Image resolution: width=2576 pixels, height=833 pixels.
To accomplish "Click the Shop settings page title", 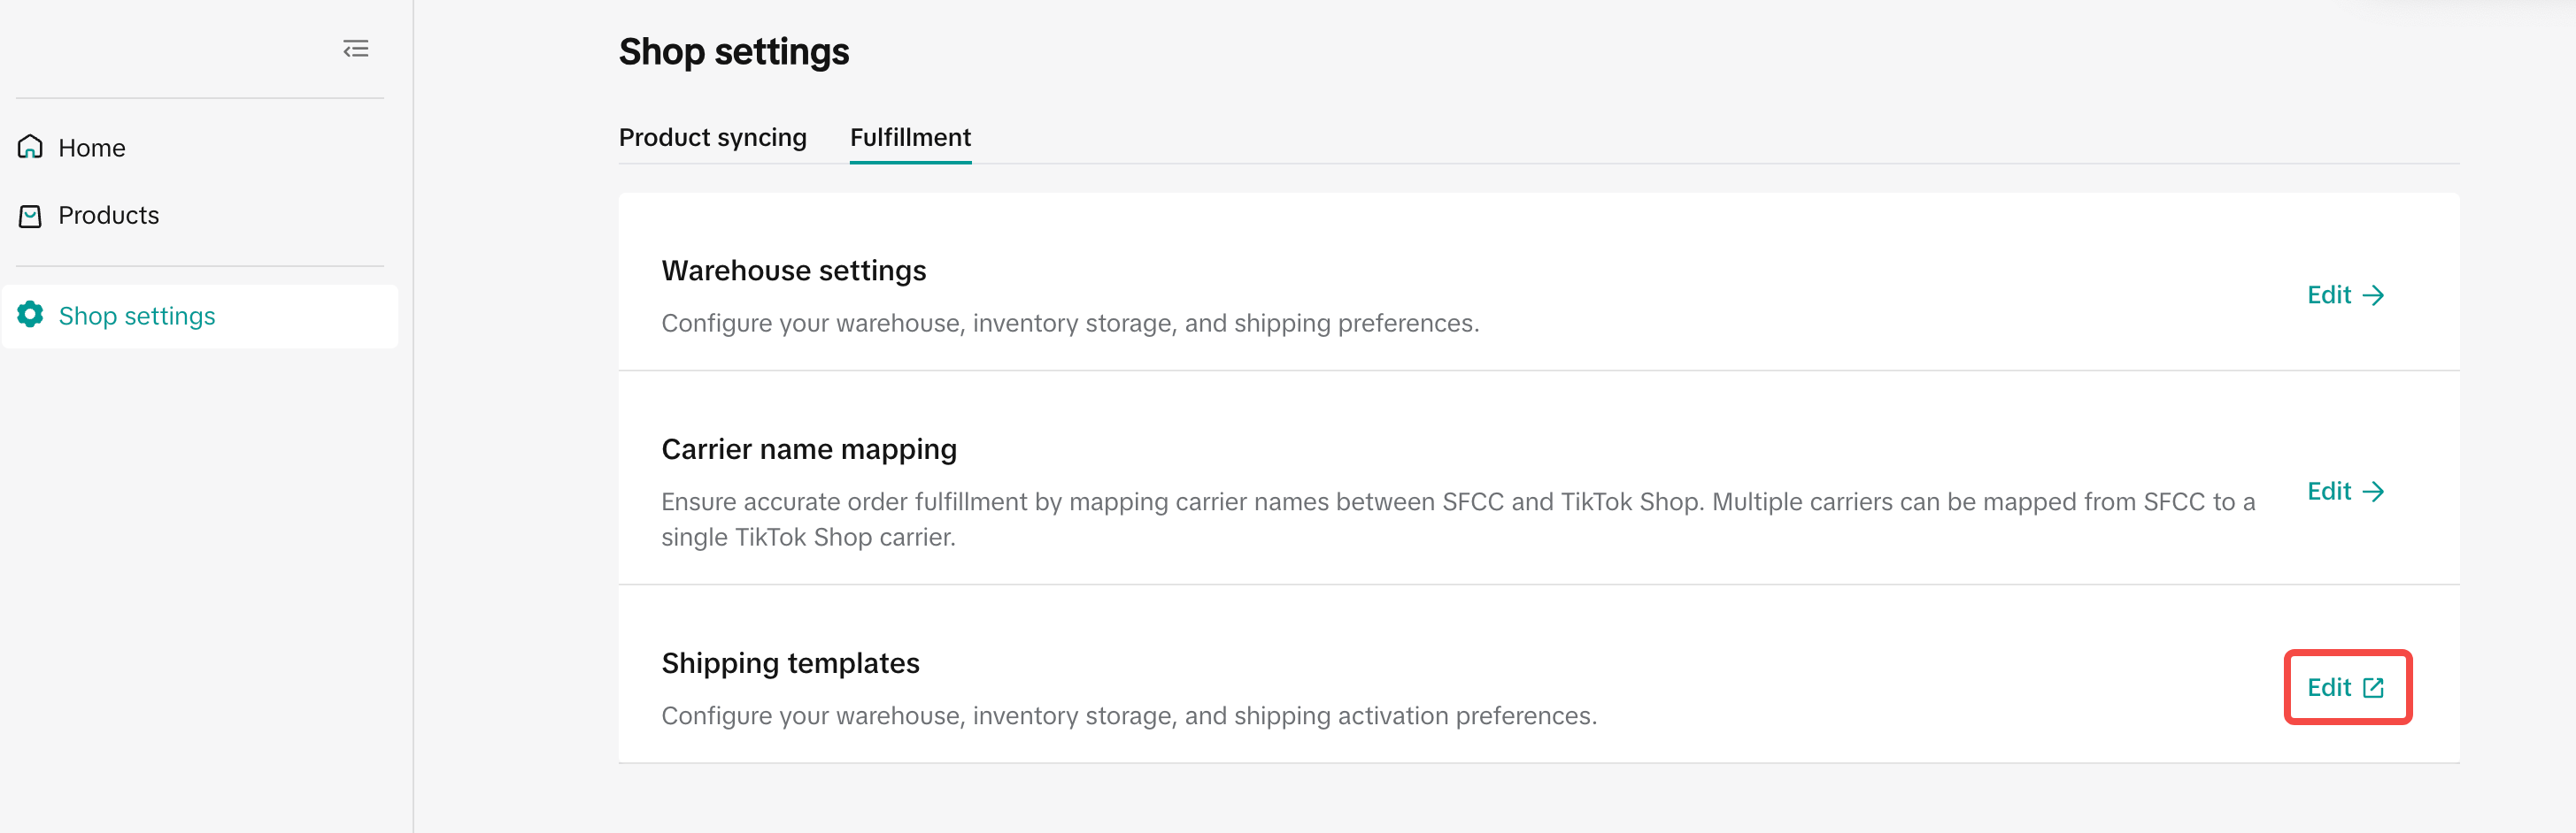I will pos(733,52).
